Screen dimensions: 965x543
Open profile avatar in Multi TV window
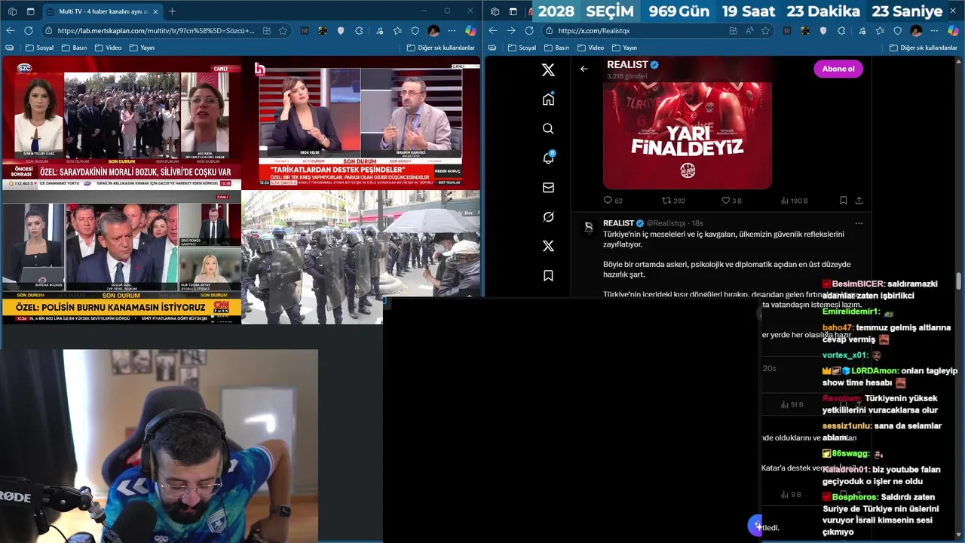tap(433, 31)
